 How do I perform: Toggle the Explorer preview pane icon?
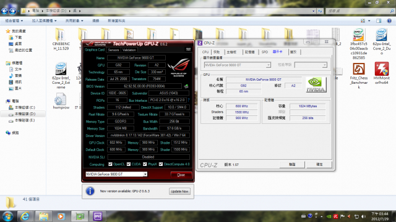coord(379,20)
